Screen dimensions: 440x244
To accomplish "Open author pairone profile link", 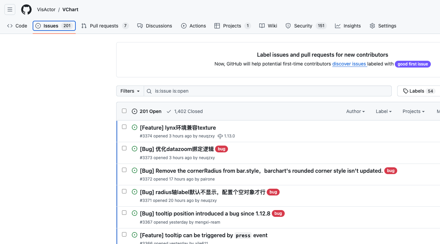I will click(207, 179).
